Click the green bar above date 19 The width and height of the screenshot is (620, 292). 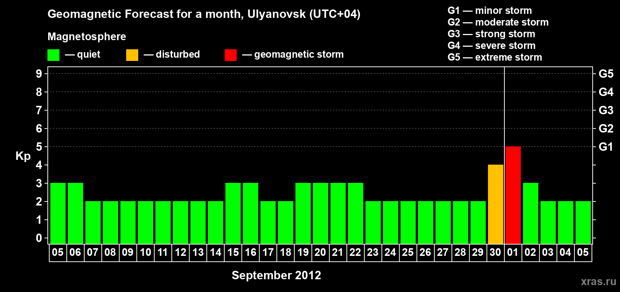(x=303, y=213)
